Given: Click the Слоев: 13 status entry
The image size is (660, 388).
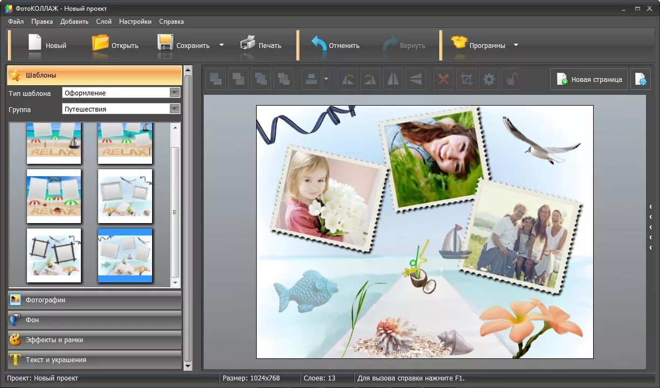Looking at the screenshot, I should 320,378.
